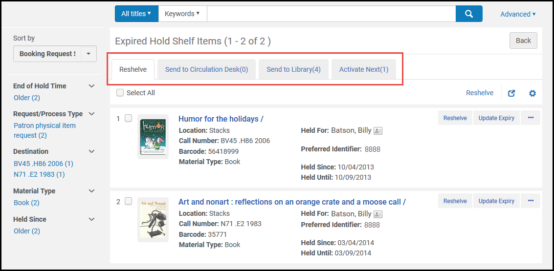
Task: Open the export list icon
Action: pos(511,93)
